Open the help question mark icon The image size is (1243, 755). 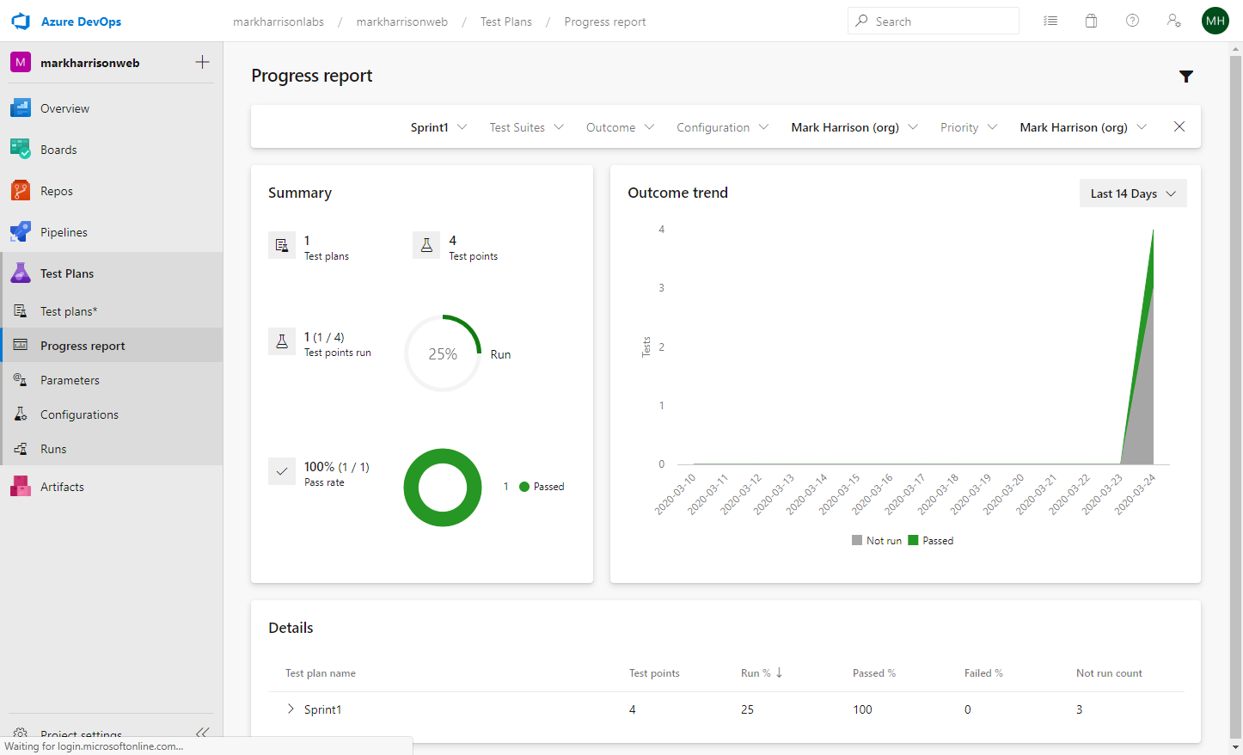click(x=1132, y=21)
